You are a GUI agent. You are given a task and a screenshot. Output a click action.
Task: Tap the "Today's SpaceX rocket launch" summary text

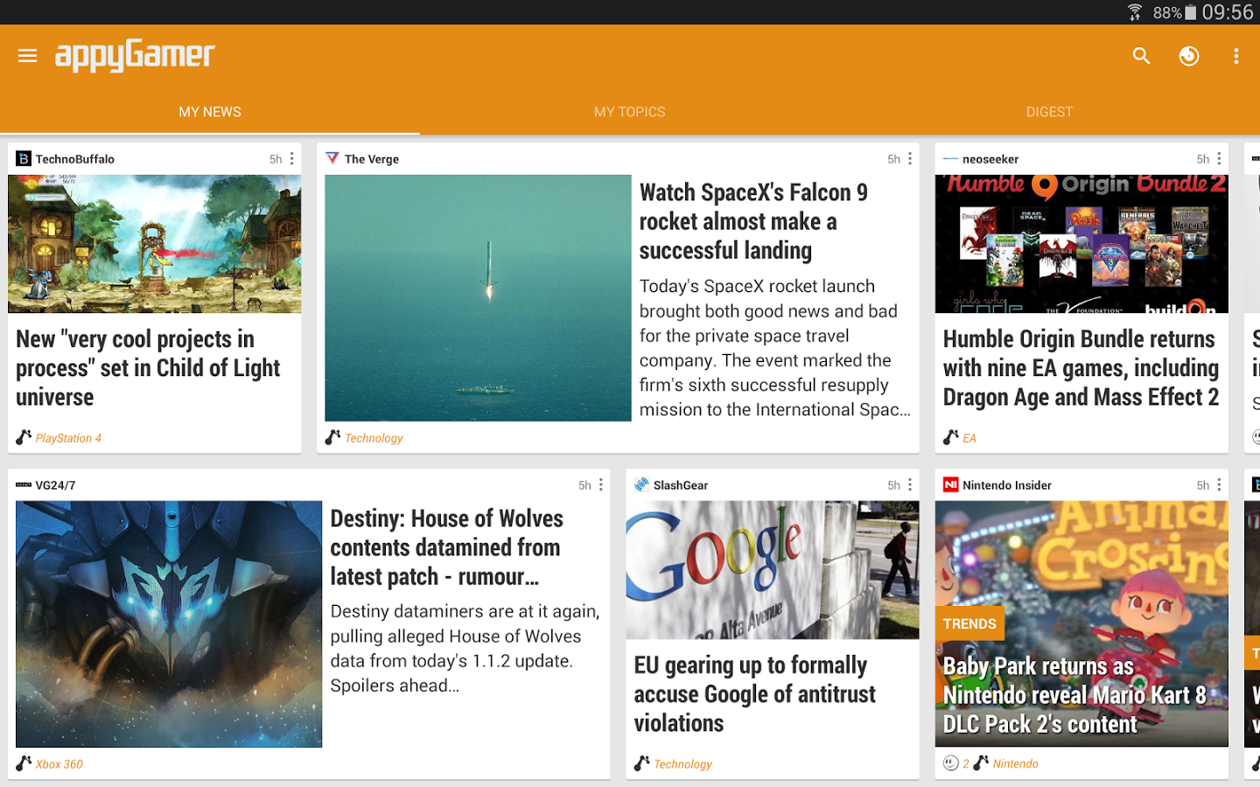point(774,348)
